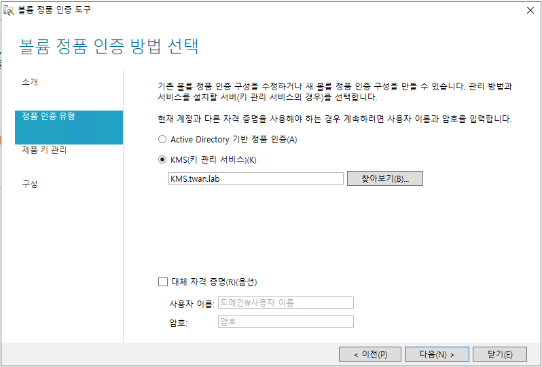
Task: Open the 제품 키 관리 step
Action: pyautogui.click(x=44, y=150)
